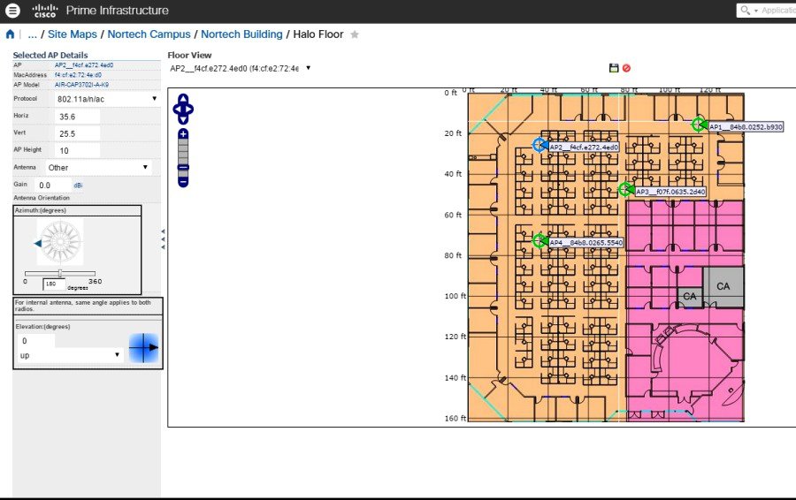
Task: Click the MAC address f4:cf:e2:72:4e:d0 link
Action: (x=78, y=74)
